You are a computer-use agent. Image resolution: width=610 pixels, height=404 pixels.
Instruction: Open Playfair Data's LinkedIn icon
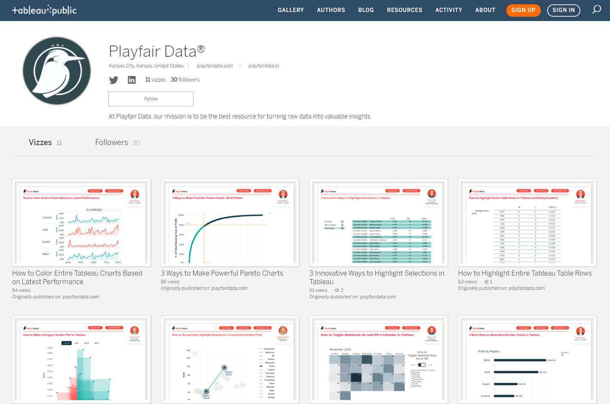point(132,80)
